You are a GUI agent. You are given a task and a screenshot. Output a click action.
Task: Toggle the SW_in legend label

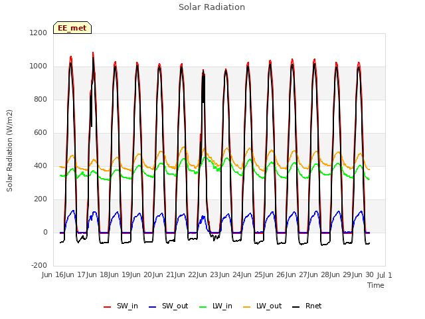pos(127,306)
